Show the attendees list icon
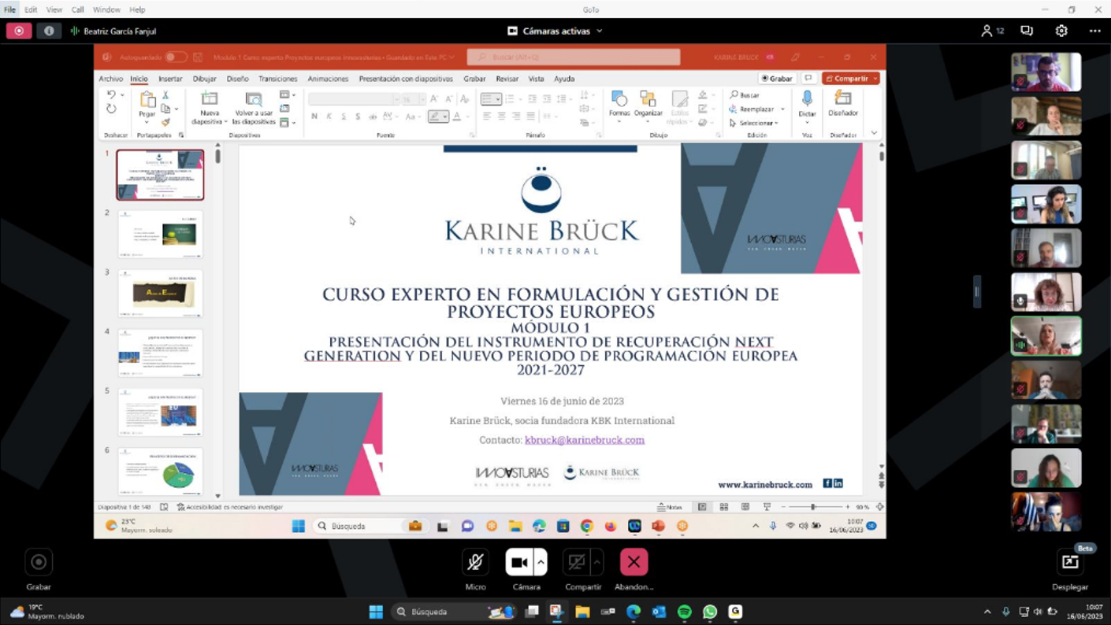 click(x=991, y=31)
